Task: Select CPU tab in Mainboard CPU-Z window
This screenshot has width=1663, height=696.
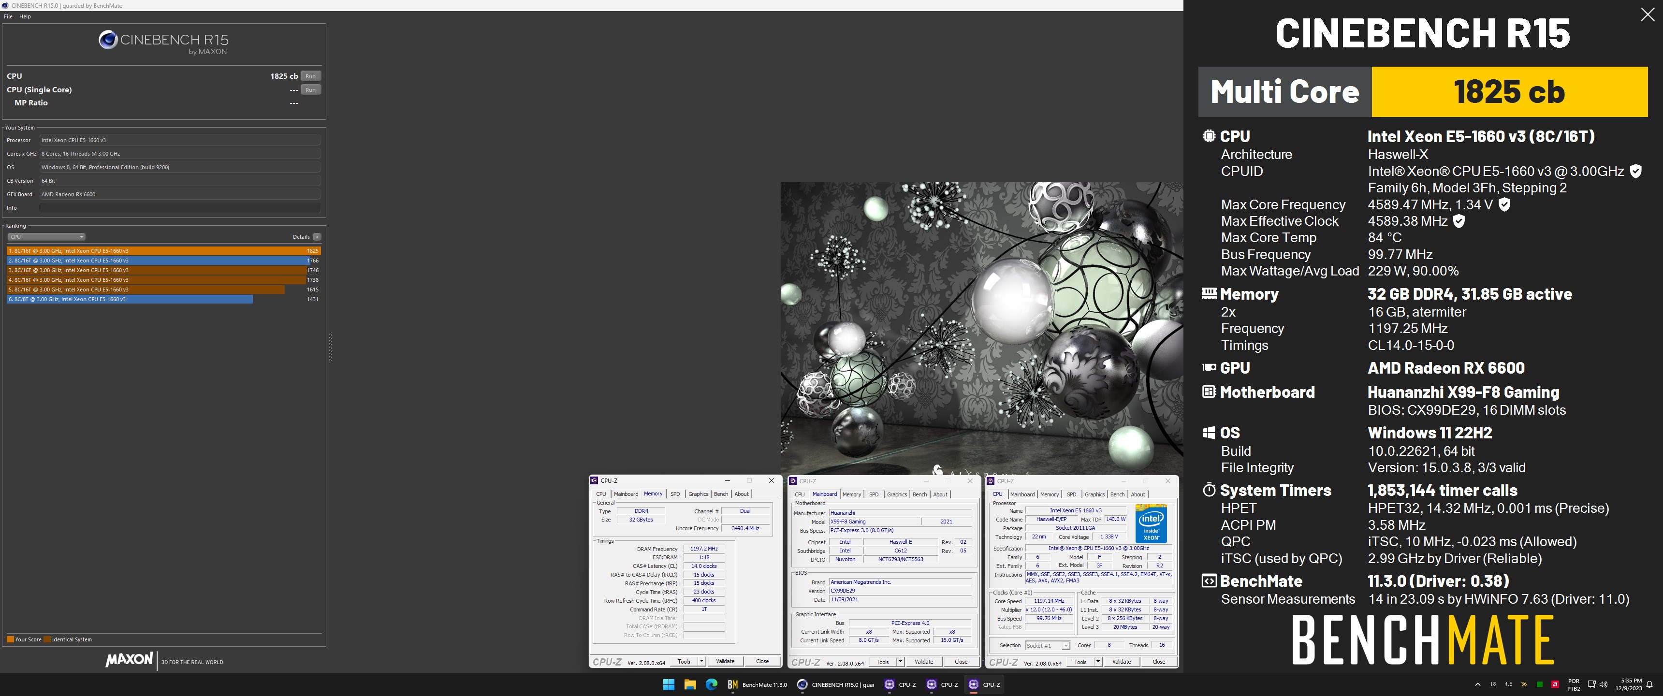Action: 800,494
